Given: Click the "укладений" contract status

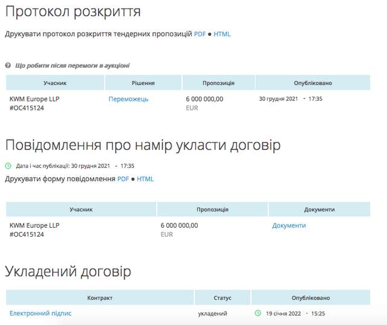Looking at the screenshot, I should click(x=213, y=314).
